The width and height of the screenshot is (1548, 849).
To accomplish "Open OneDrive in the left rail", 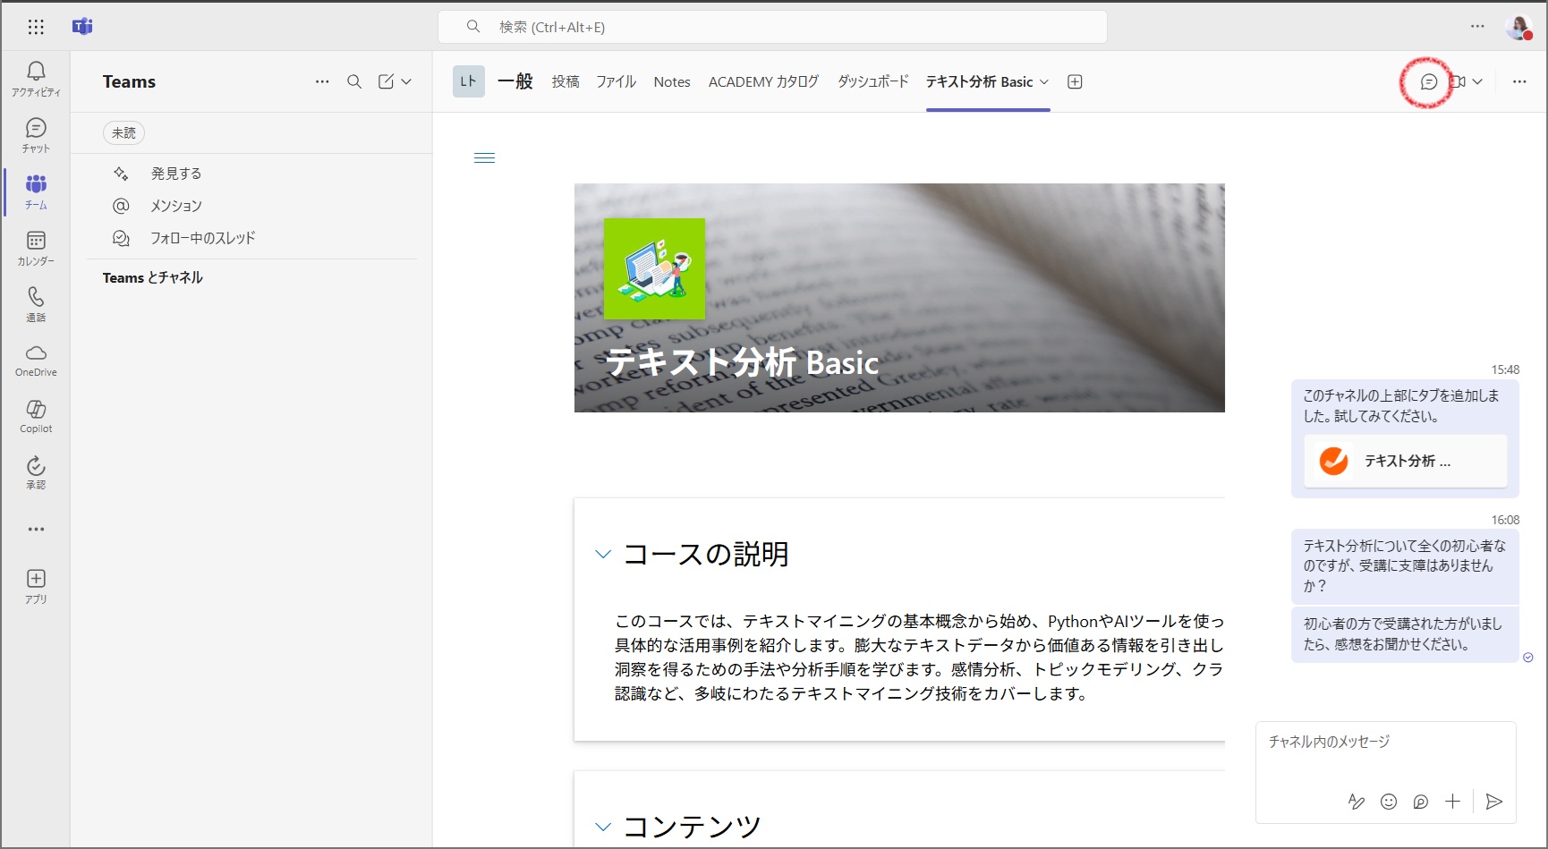I will (36, 361).
